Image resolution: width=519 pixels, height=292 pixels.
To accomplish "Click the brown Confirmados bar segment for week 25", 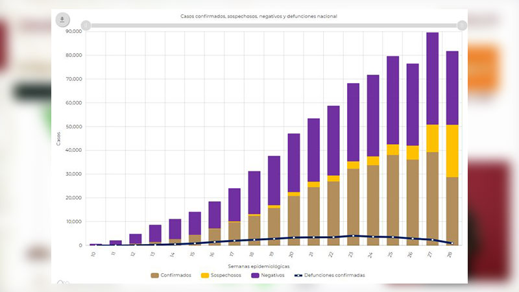I will click(392, 200).
